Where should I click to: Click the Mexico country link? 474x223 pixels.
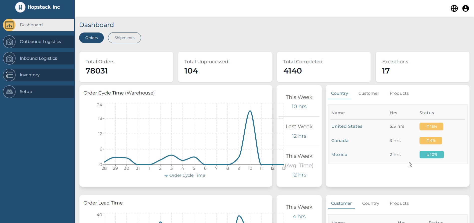point(339,154)
